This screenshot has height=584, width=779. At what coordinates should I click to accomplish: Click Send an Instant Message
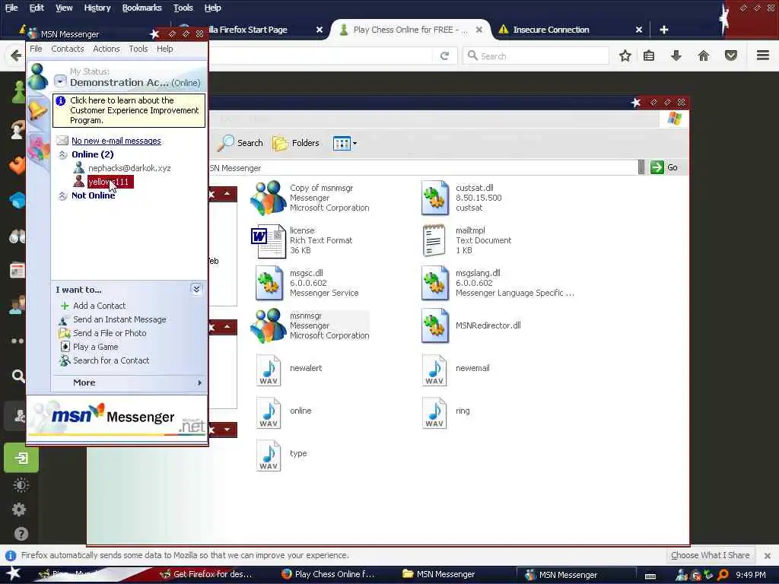[119, 319]
